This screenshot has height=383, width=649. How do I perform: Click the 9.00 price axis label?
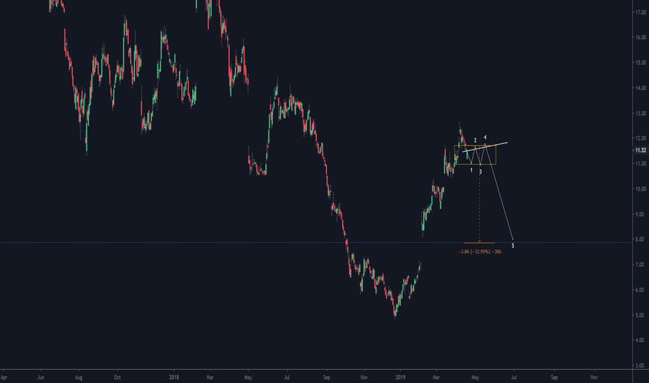click(641, 214)
